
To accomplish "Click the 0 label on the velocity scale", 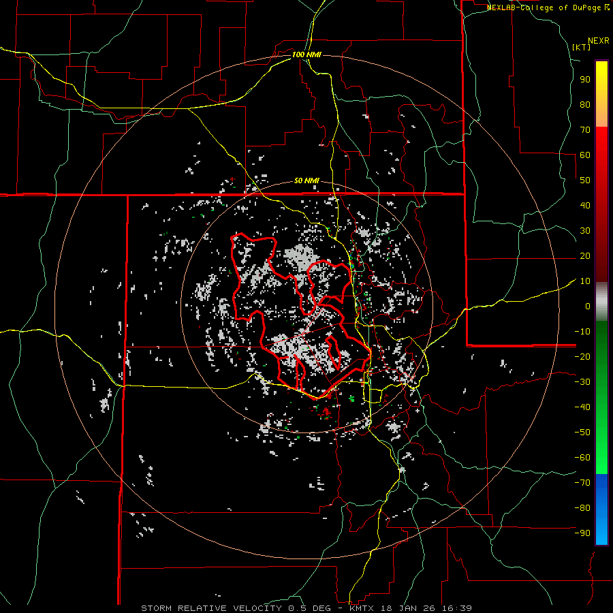I will coord(587,306).
